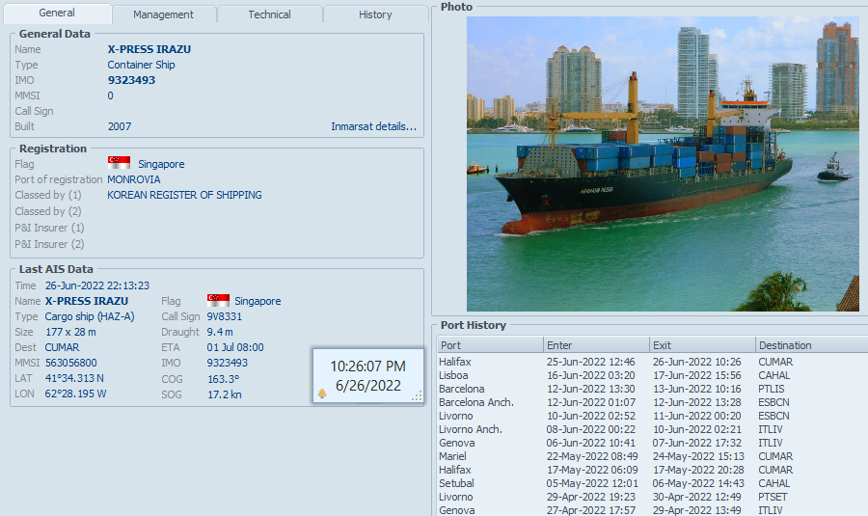868x516 pixels.
Task: Select the Livorno Anch. port row
Action: [x=652, y=429]
